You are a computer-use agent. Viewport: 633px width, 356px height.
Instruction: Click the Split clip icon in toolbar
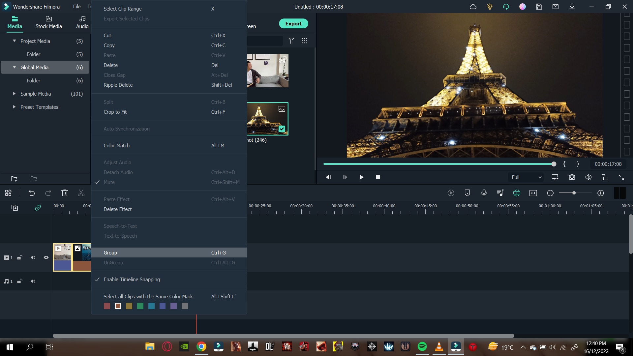click(81, 193)
